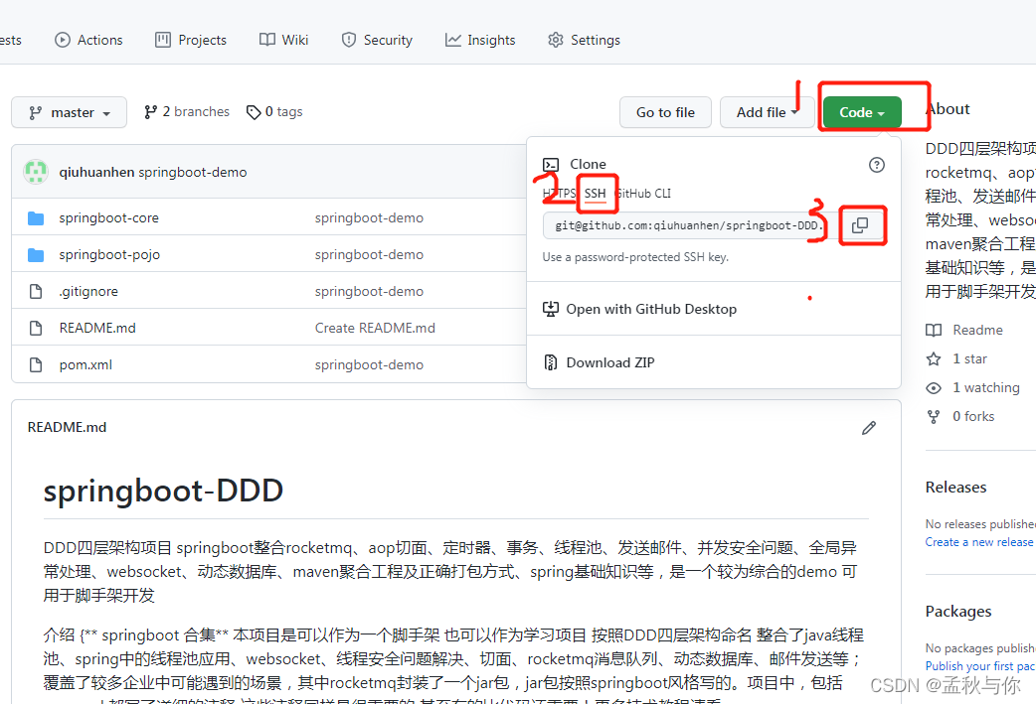Open the pom.xml file
The image size is (1036, 704).
point(86,364)
